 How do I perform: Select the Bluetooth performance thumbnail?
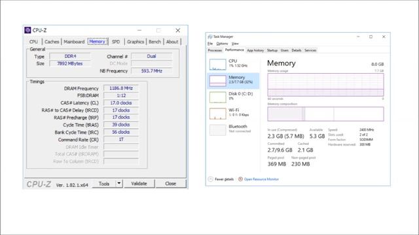click(x=218, y=130)
